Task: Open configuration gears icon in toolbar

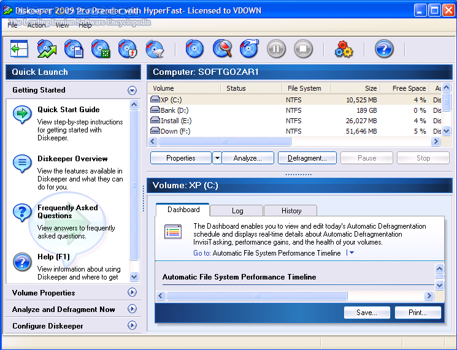Action: pos(344,48)
